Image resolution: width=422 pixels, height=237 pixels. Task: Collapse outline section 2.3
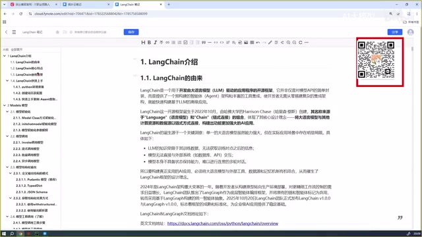[x=7, y=167]
